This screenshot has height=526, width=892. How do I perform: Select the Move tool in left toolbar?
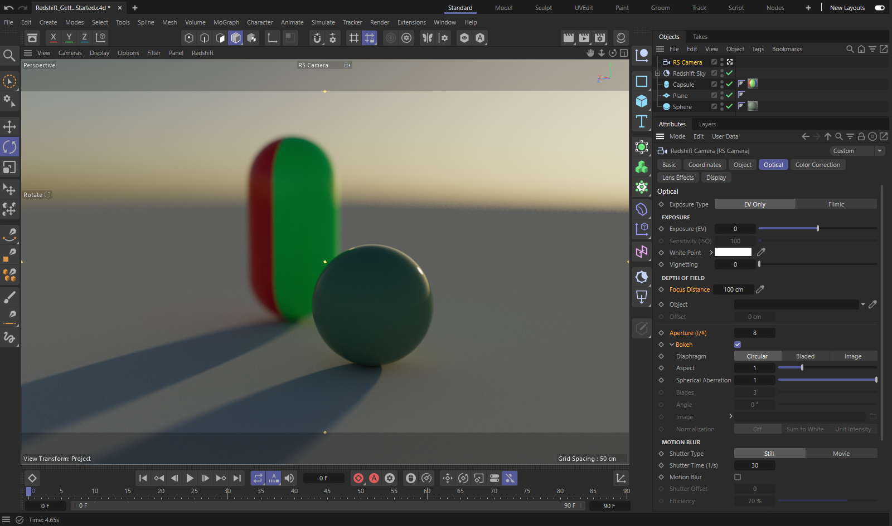coord(9,126)
